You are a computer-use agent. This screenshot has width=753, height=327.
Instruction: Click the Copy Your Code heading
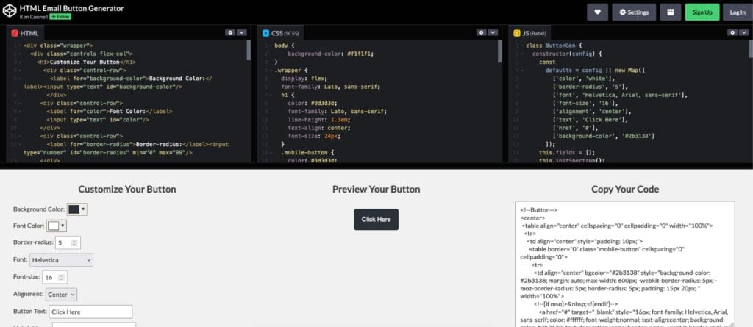(625, 189)
